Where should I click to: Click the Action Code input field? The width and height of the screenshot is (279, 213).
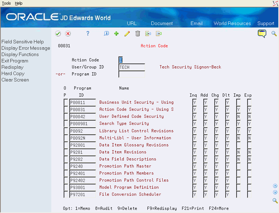pos(121,60)
